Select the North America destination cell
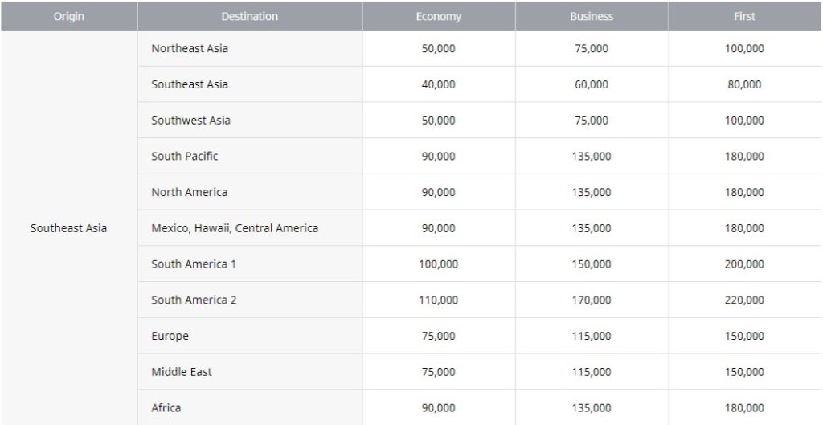Image resolution: width=823 pixels, height=425 pixels. point(250,192)
